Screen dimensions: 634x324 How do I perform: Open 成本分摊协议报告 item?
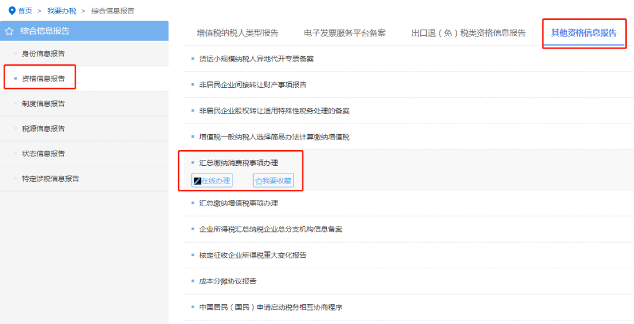coord(228,281)
